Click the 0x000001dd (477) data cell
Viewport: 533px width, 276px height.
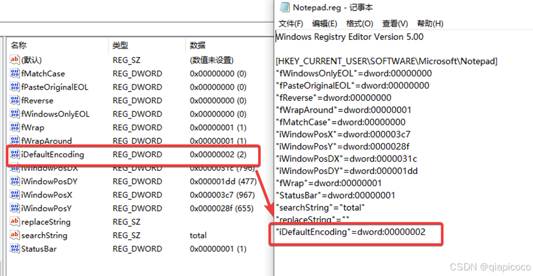(223, 181)
